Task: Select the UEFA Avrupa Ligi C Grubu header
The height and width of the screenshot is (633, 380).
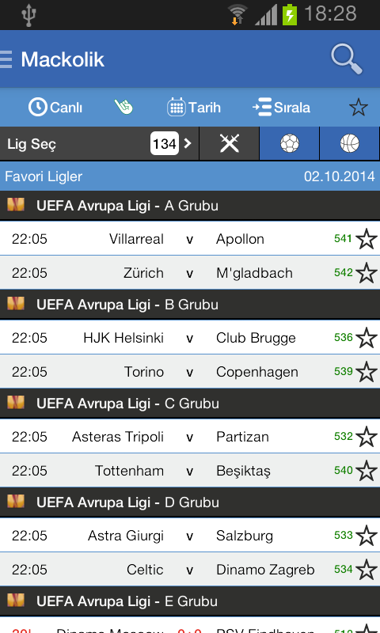Action: click(190, 404)
